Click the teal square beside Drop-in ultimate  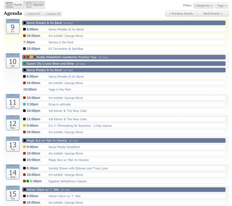pyautogui.click(x=25, y=104)
